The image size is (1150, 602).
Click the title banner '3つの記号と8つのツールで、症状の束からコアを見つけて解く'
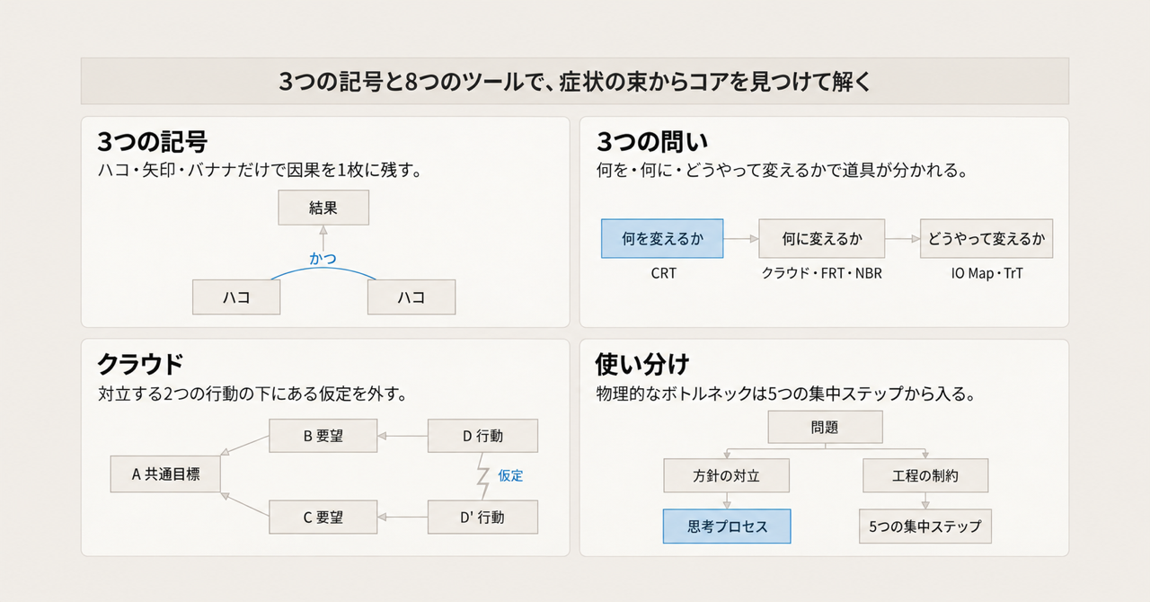coord(575,81)
